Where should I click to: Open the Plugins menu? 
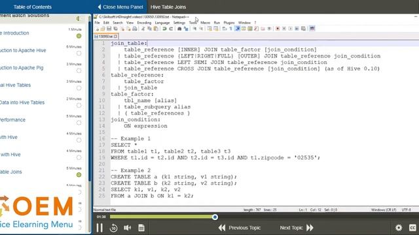(229, 23)
